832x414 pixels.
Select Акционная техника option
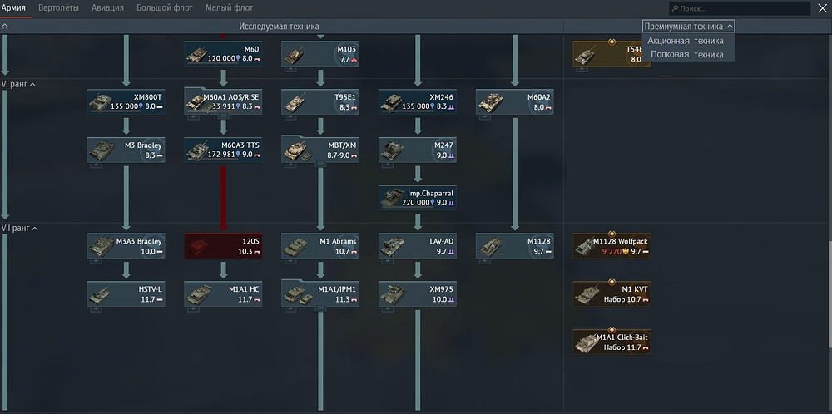[685, 41]
